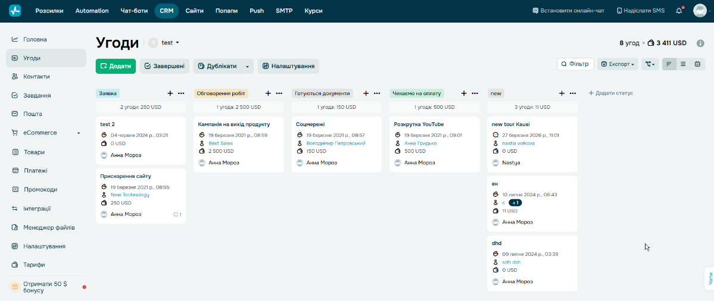The image size is (714, 301).
Task: Open Push in top navigation
Action: (257, 11)
